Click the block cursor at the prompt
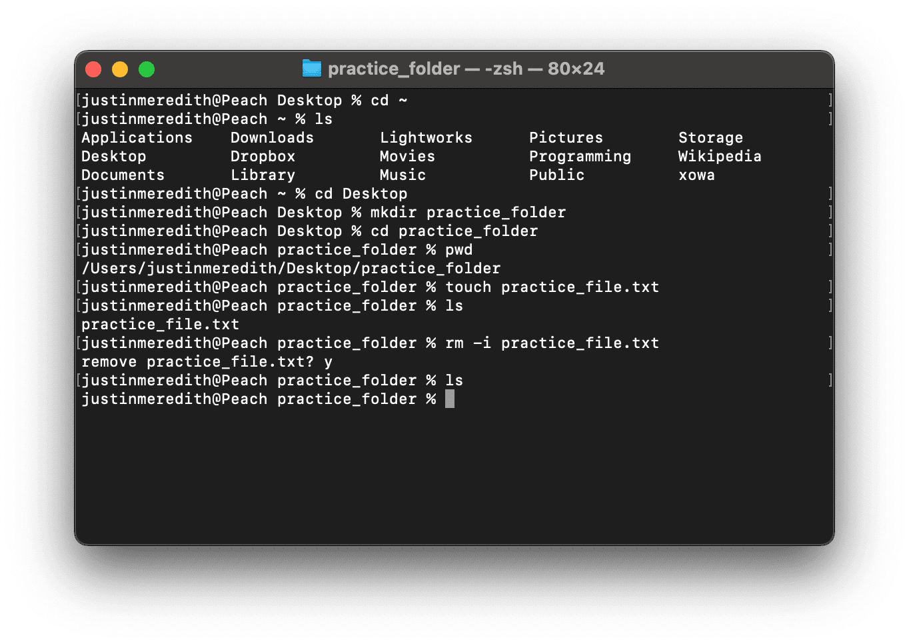909x644 pixels. (451, 399)
